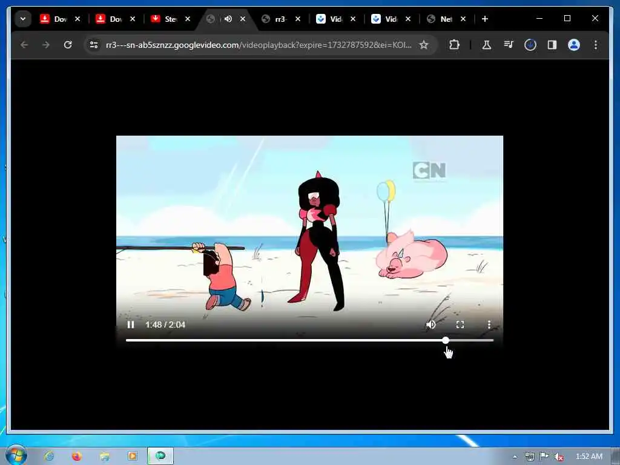Open the Windows Start menu

click(x=16, y=455)
